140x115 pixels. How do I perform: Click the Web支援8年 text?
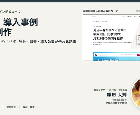tap(120, 100)
